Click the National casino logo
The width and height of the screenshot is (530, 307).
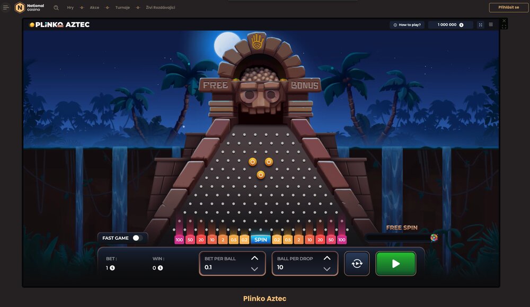click(30, 8)
